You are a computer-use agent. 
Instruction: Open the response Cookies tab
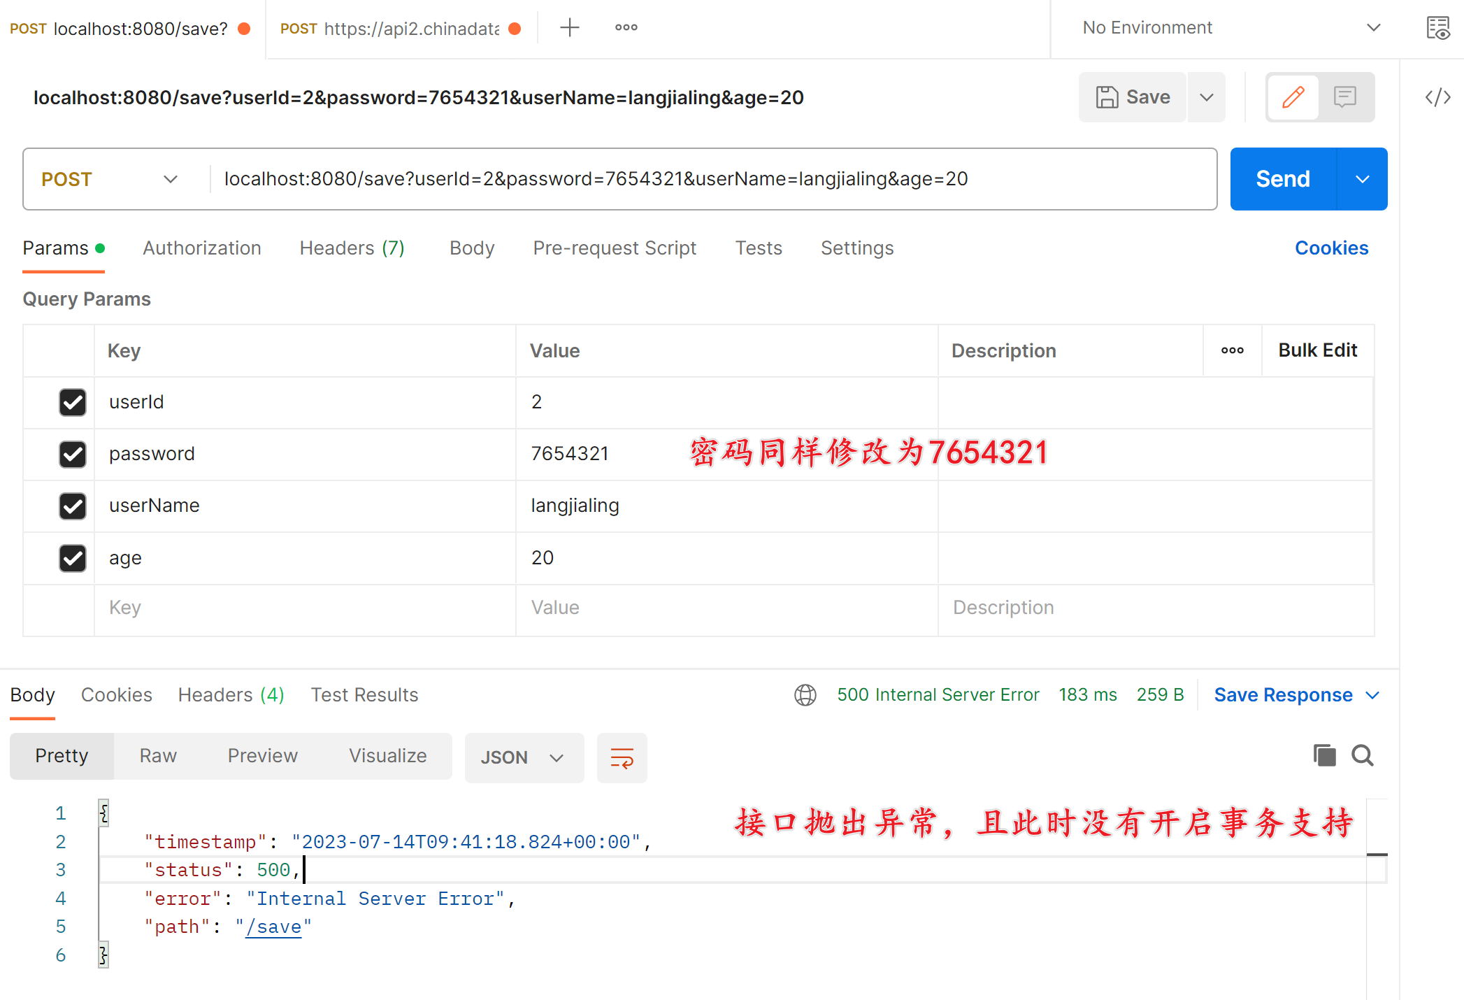(x=117, y=695)
